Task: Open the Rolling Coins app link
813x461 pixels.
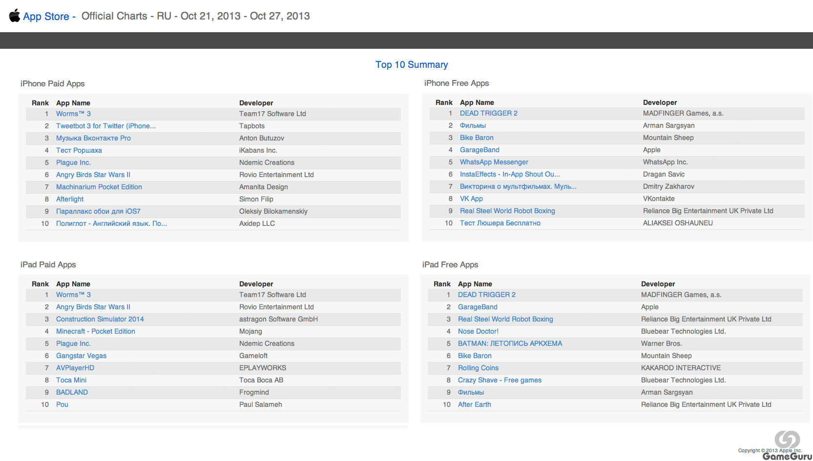Action: (478, 368)
